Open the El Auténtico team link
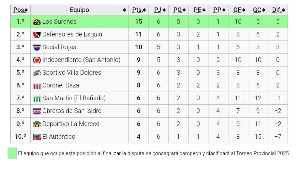Screen dimensions: 300x171 (x=59, y=136)
